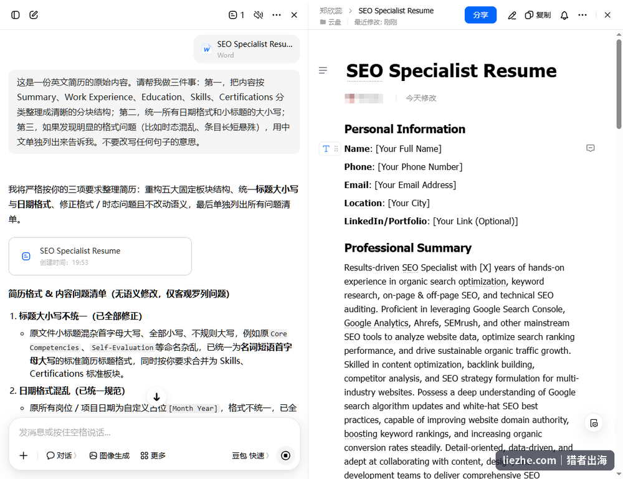Image resolution: width=623 pixels, height=479 pixels.
Task: Click the [Your Phone Number] placeholder
Action: click(x=420, y=167)
